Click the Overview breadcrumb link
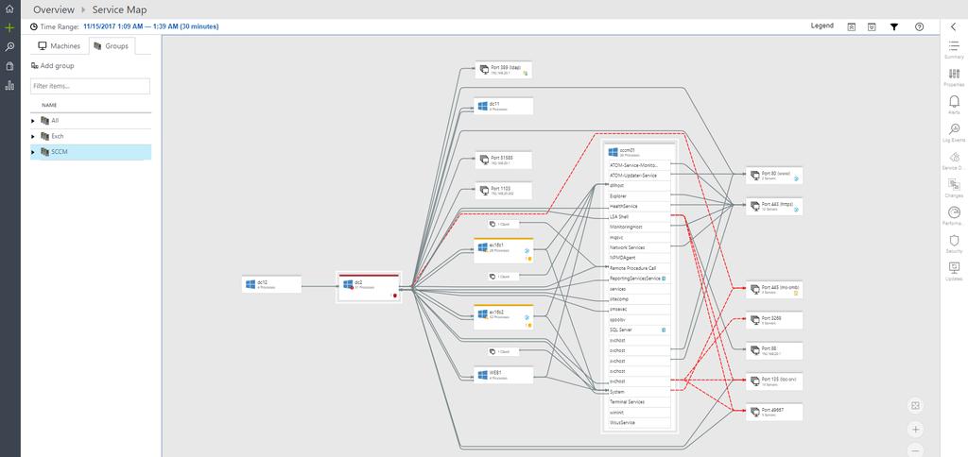This screenshot has height=457, width=968. coord(54,9)
